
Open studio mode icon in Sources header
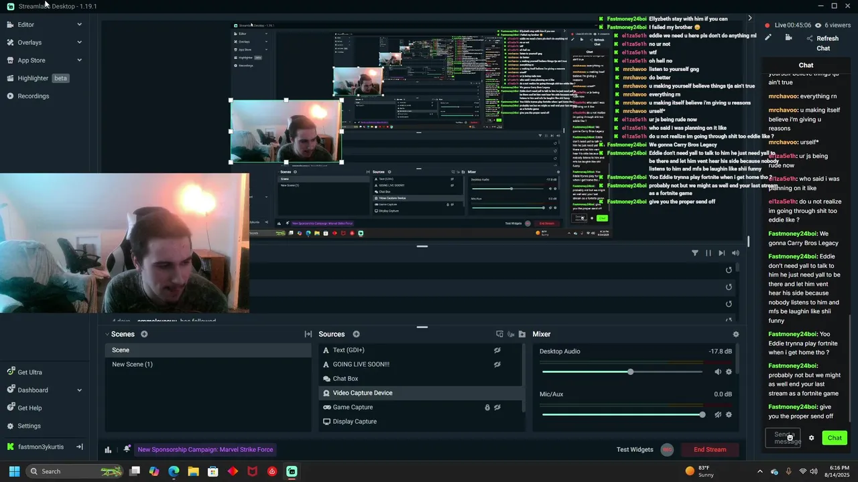[499, 334]
